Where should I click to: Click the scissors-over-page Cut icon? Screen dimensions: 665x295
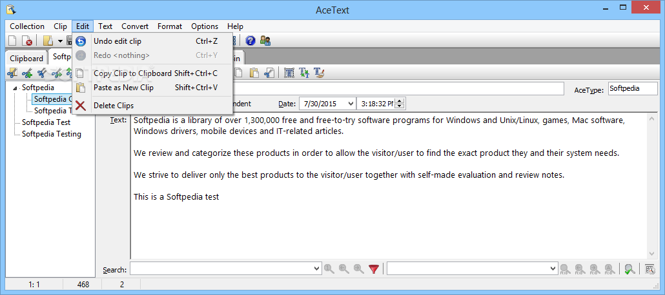pos(269,73)
